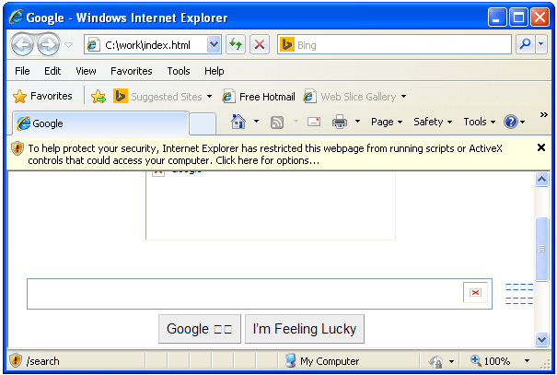557x375 pixels.
Task: Open Web Slice Gallery link
Action: coord(350,97)
